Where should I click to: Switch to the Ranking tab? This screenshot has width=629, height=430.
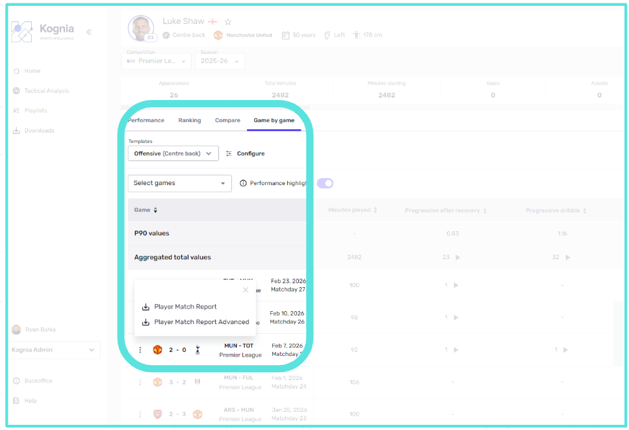click(190, 120)
